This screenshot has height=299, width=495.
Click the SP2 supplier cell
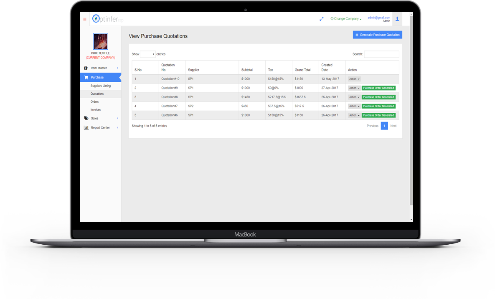pos(212,106)
